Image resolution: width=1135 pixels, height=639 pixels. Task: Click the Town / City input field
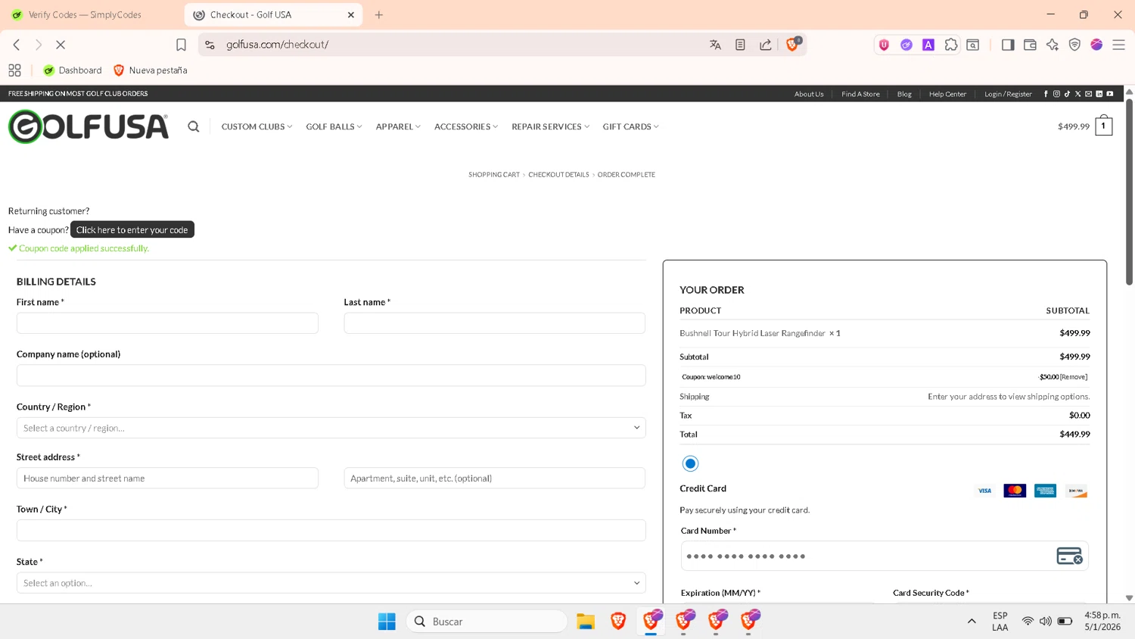331,530
